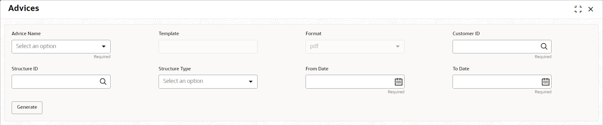Open the To Date calendar picker icon
The height and width of the screenshot is (125, 603).
click(546, 82)
